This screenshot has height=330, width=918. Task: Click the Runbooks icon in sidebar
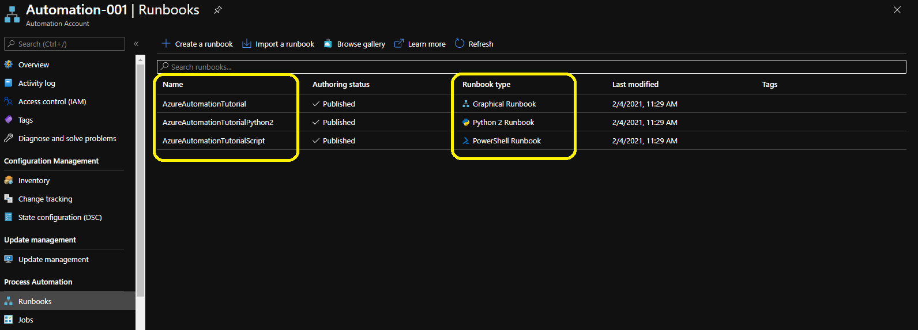point(9,301)
